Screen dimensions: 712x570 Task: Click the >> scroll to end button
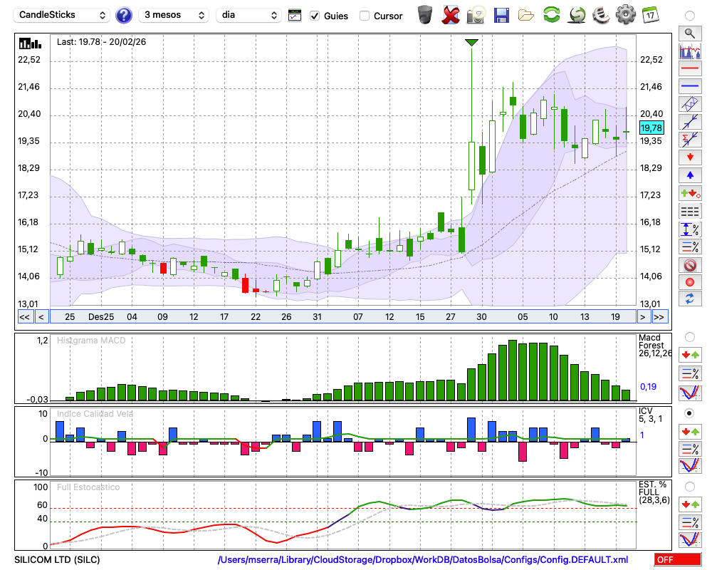[x=659, y=317]
